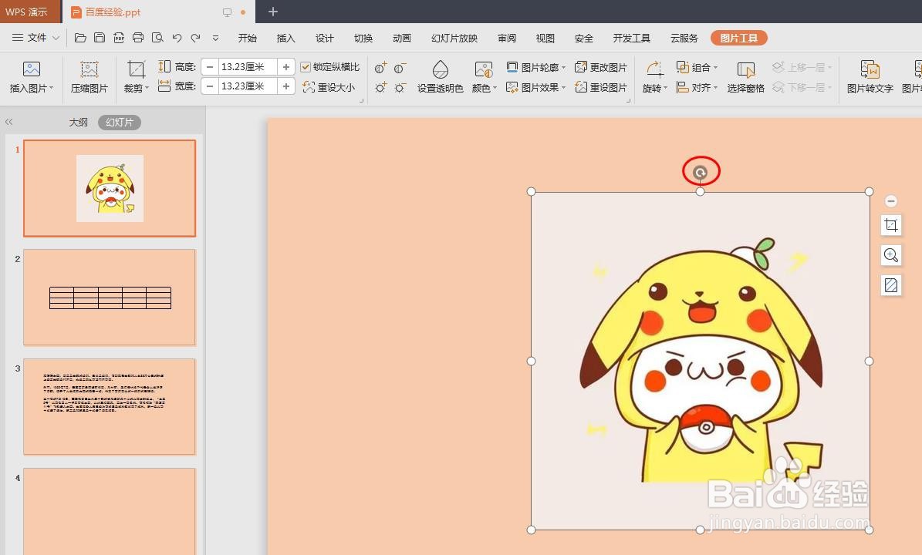Screen dimensions: 922x555
Task: Decrease picture height with minus button
Action: click(x=209, y=67)
